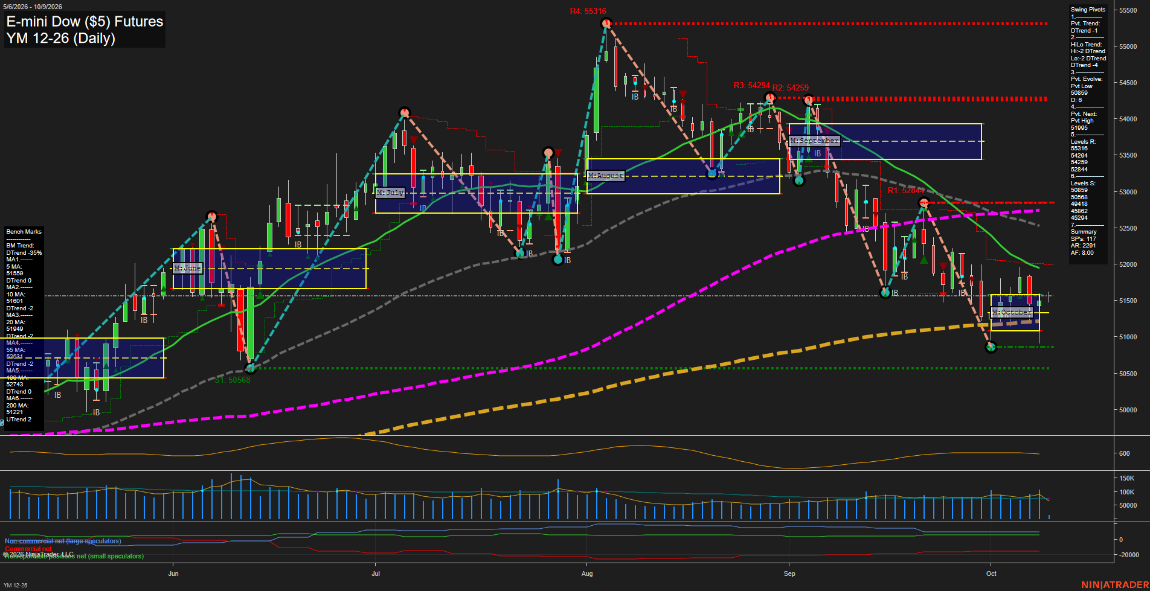Click the Pvt. Next: entry in Swing Pivots

click(x=1083, y=114)
